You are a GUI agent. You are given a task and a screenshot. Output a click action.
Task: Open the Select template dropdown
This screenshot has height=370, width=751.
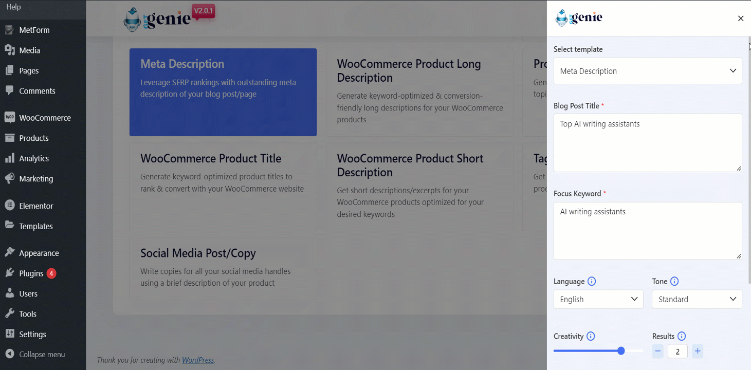pyautogui.click(x=648, y=71)
